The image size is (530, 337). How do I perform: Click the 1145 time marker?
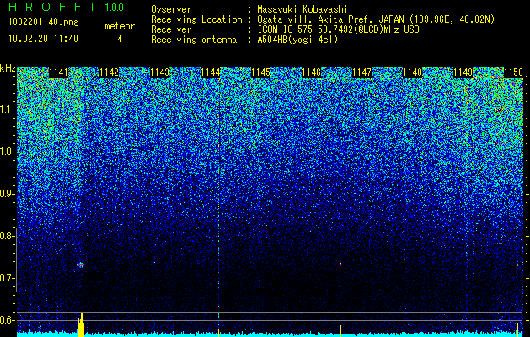coord(260,72)
